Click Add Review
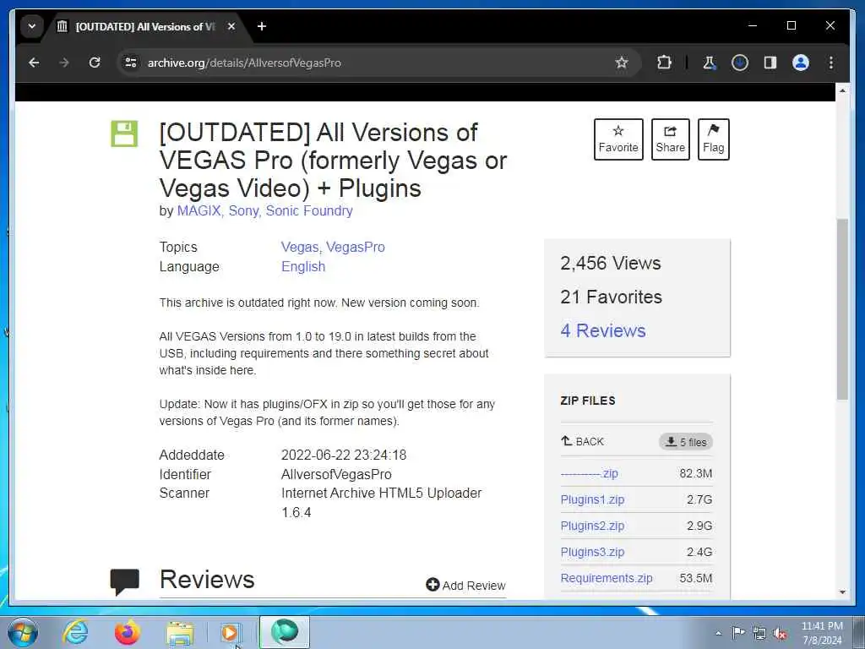The height and width of the screenshot is (649, 865). pyautogui.click(x=465, y=586)
